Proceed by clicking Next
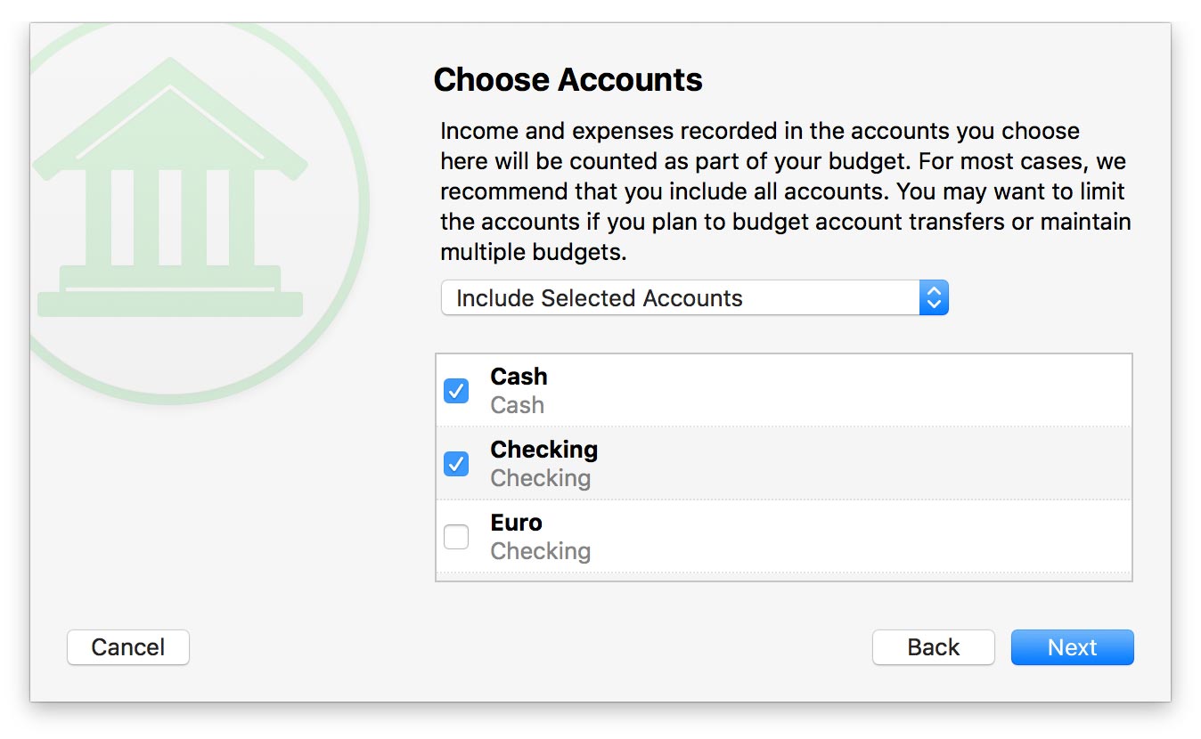 click(x=1072, y=647)
